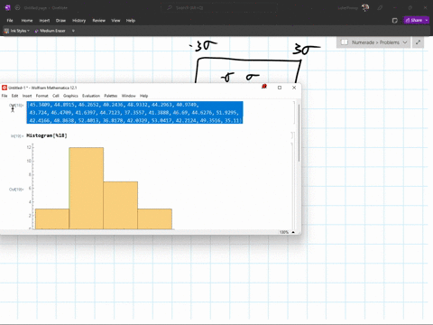This screenshot has height=325, width=433.
Task: Select the tallest histogram bar
Action: coord(87,189)
